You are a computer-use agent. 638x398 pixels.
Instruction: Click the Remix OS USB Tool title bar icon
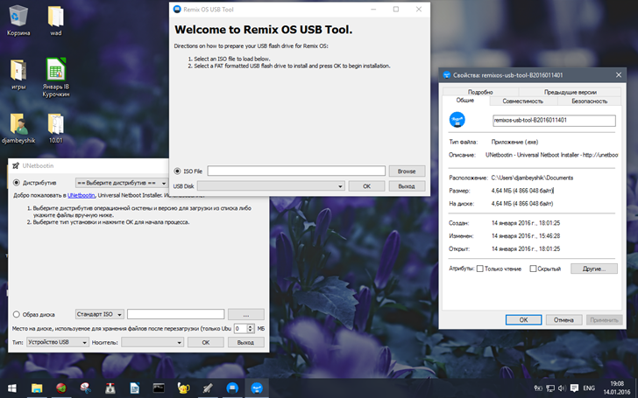pos(177,10)
